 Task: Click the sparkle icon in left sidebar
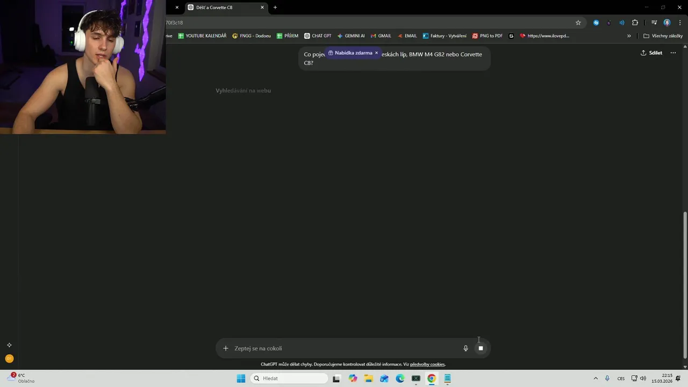(x=9, y=345)
